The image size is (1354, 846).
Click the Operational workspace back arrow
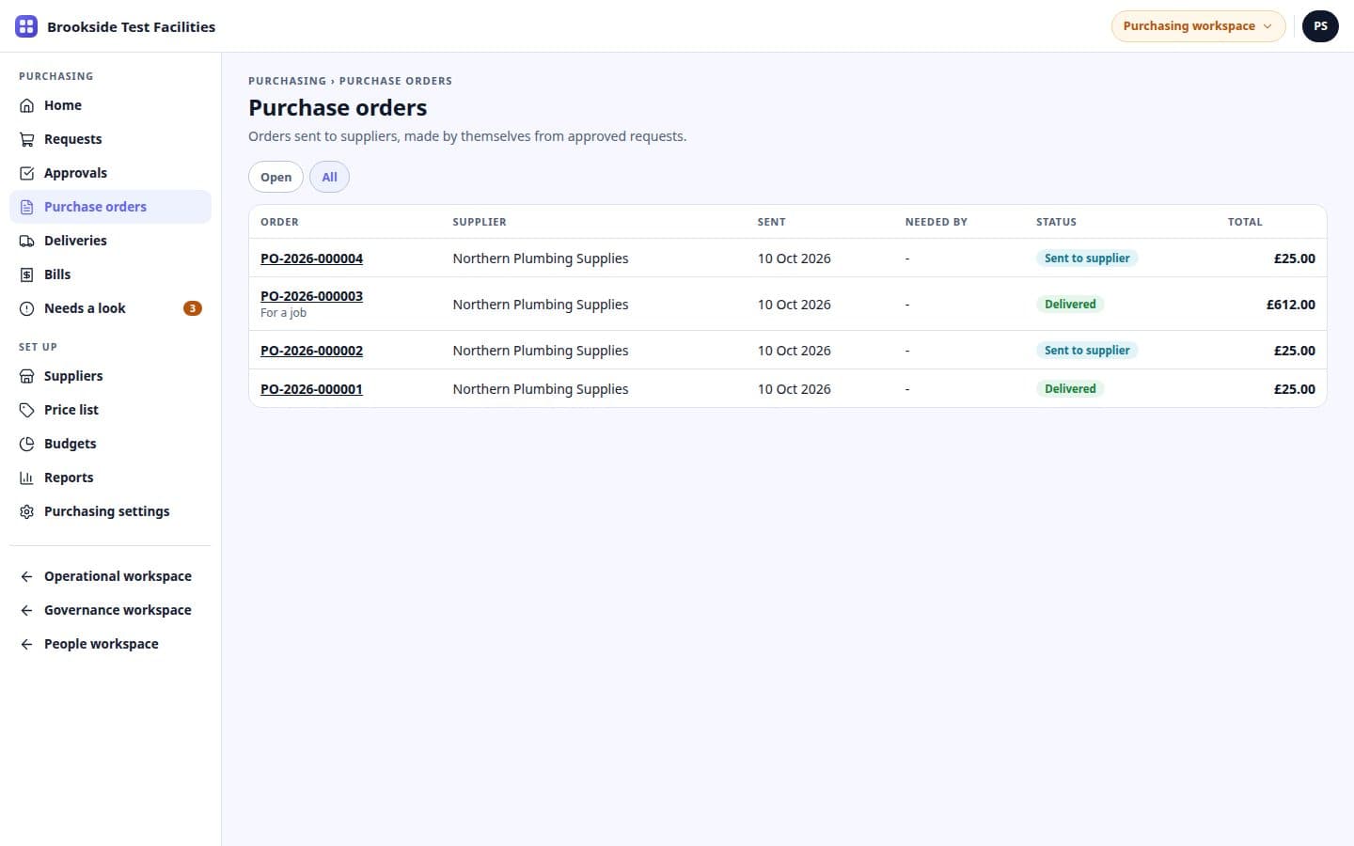coord(26,576)
